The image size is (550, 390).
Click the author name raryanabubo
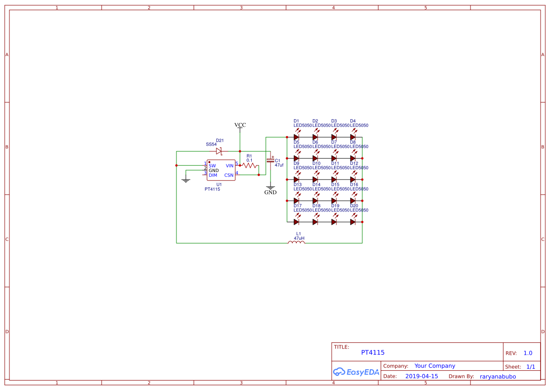497,376
